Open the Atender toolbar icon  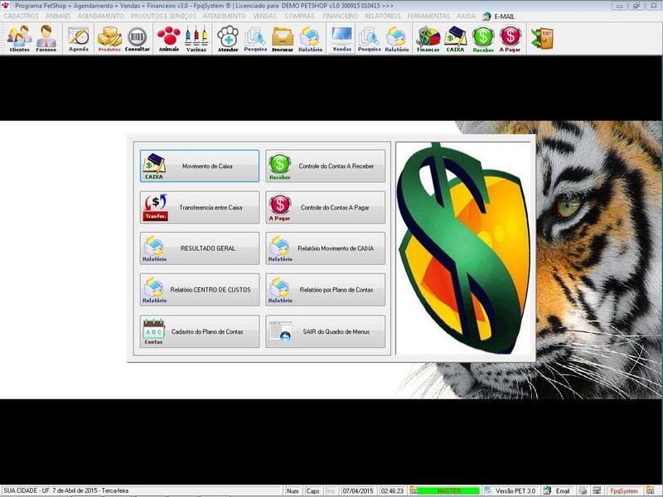[x=228, y=38]
